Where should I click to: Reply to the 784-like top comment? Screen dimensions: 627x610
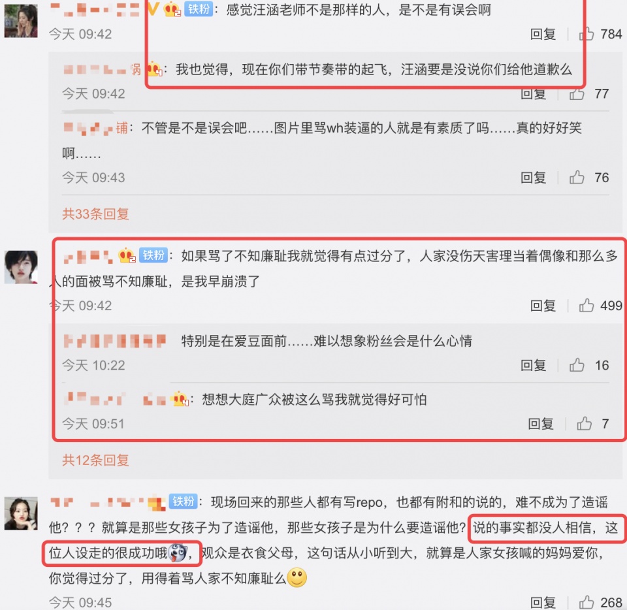(543, 34)
